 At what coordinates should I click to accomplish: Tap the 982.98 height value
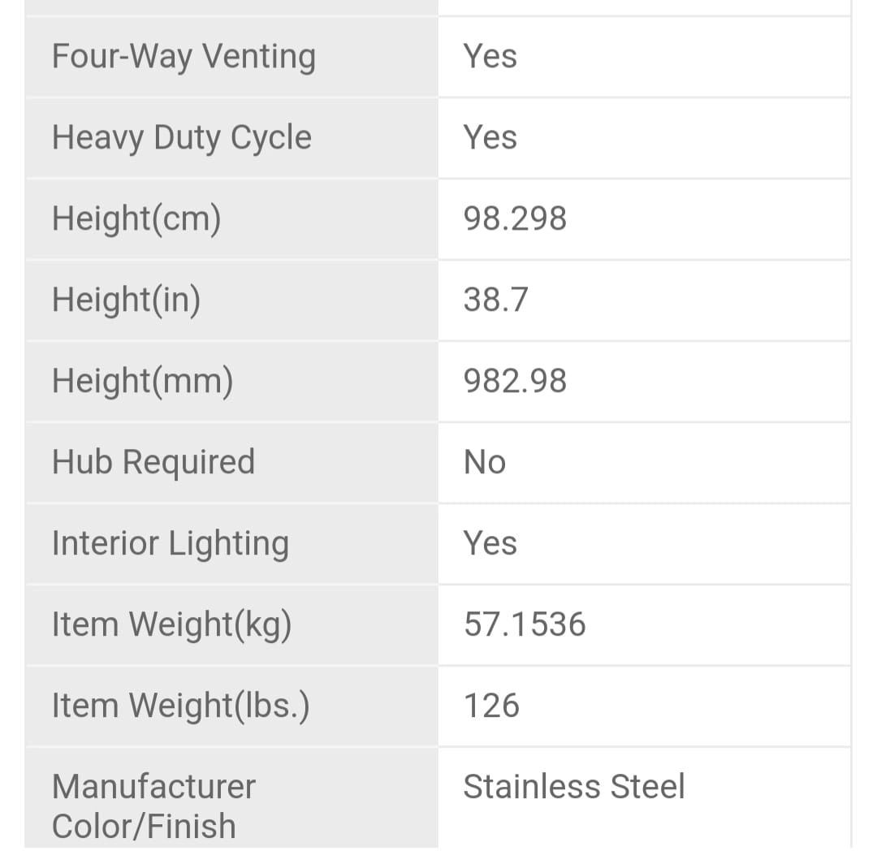click(x=515, y=382)
